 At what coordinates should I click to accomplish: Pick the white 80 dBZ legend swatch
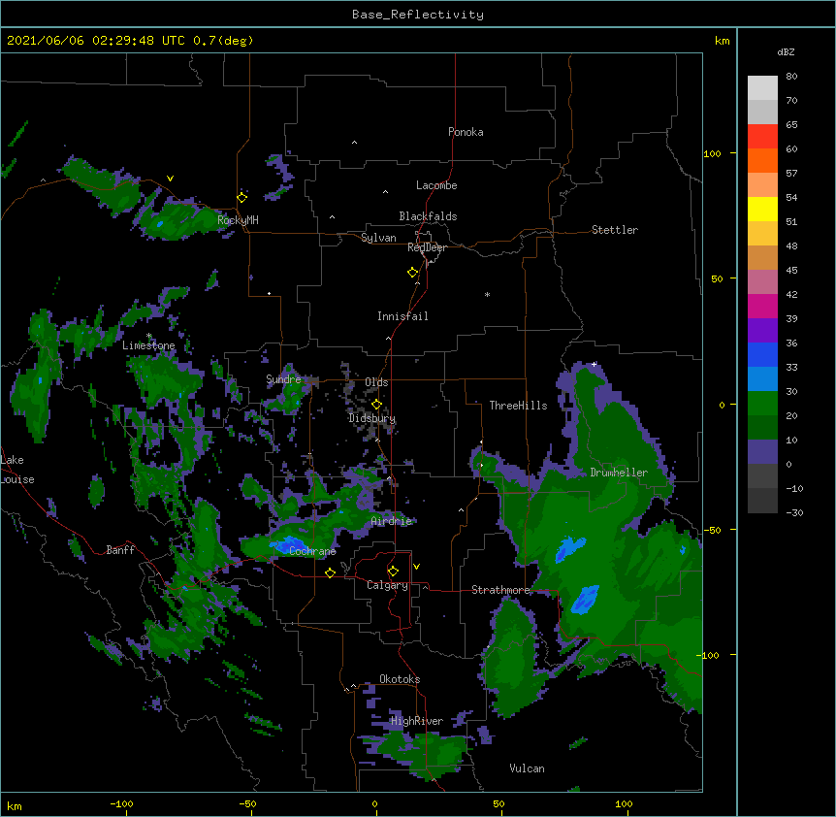762,88
